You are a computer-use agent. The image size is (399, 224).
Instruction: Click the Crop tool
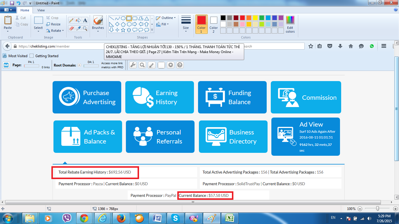pos(52,18)
